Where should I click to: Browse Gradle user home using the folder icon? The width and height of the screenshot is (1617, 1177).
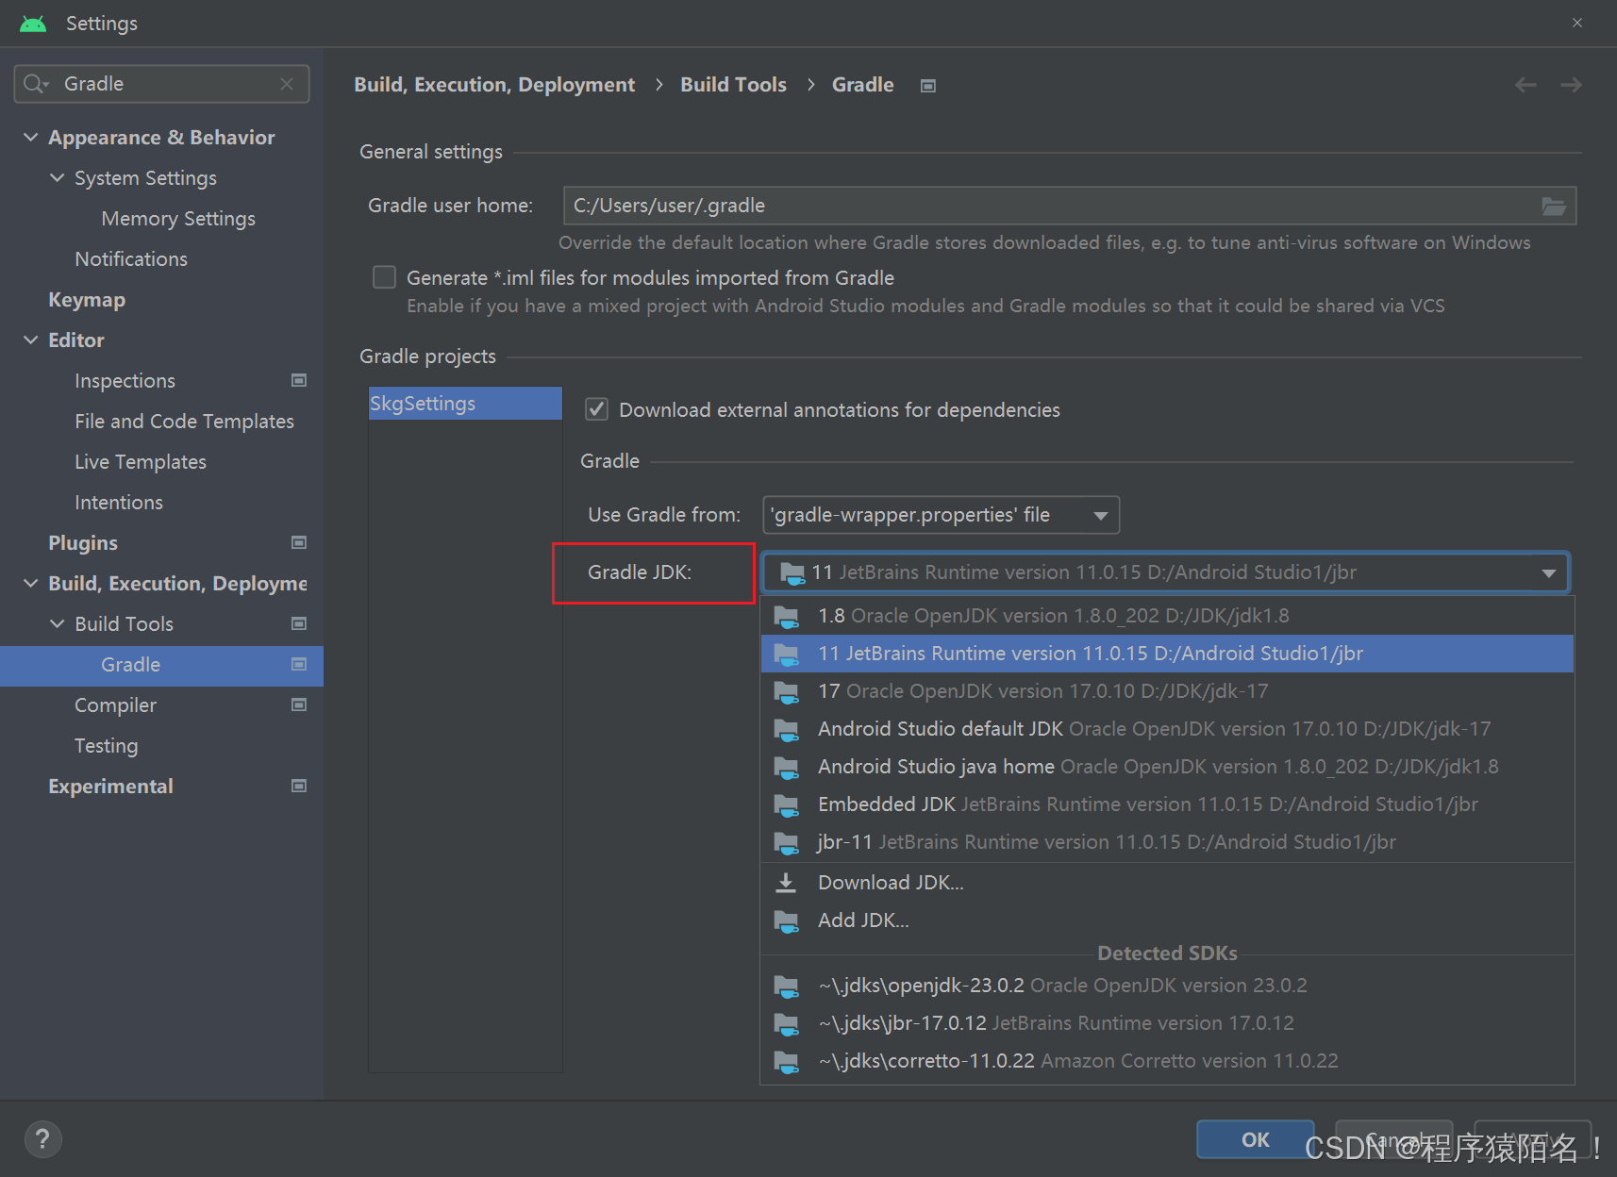pos(1553,206)
